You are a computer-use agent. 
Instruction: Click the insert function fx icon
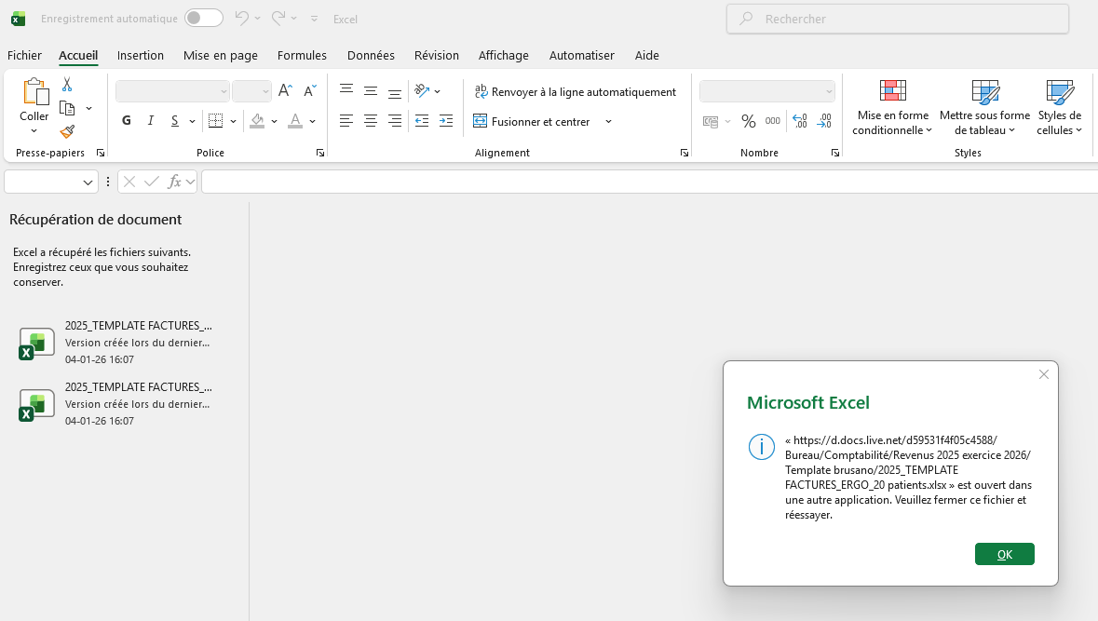[x=174, y=182]
